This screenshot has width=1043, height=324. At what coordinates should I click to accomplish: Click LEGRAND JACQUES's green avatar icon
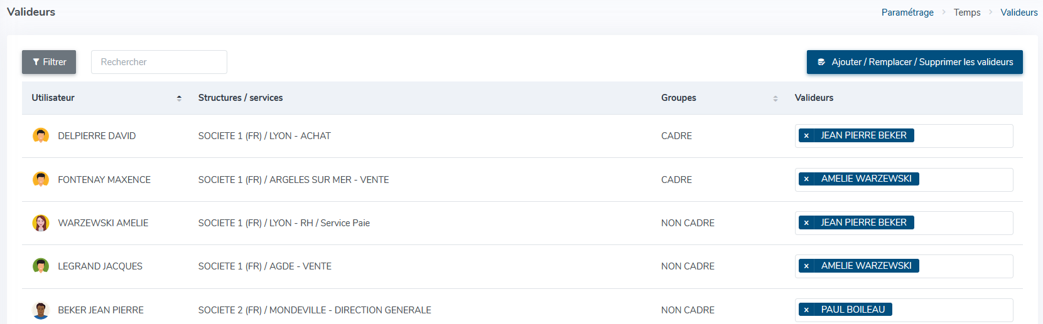(41, 266)
